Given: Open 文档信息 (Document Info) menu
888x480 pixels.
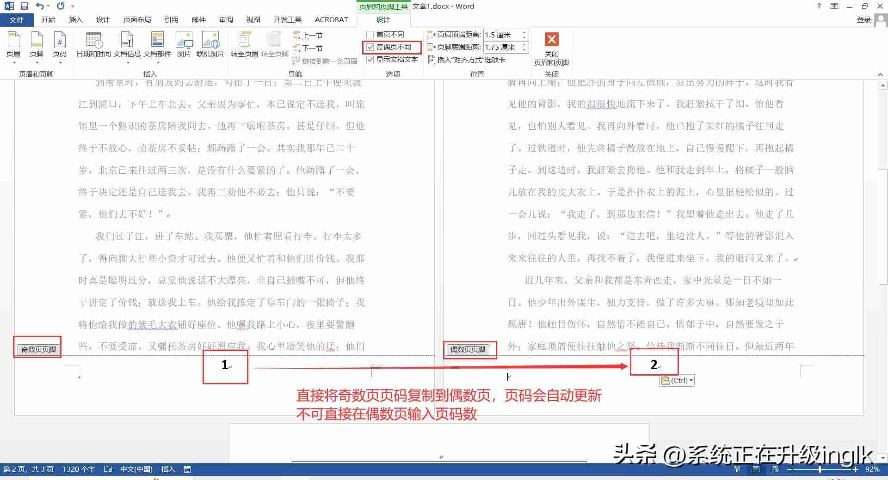Looking at the screenshot, I should coord(127,47).
